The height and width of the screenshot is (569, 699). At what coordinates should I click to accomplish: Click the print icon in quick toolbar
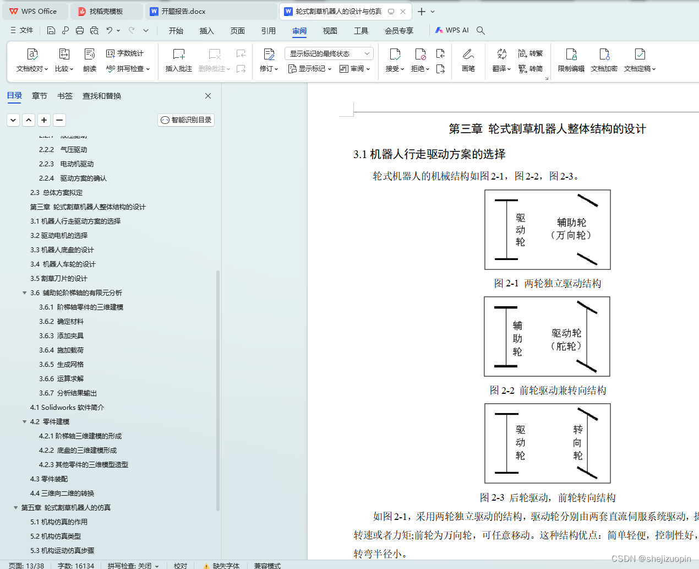click(x=80, y=30)
